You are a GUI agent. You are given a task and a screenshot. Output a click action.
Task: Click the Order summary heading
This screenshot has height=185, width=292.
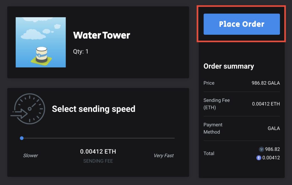coord(229,66)
